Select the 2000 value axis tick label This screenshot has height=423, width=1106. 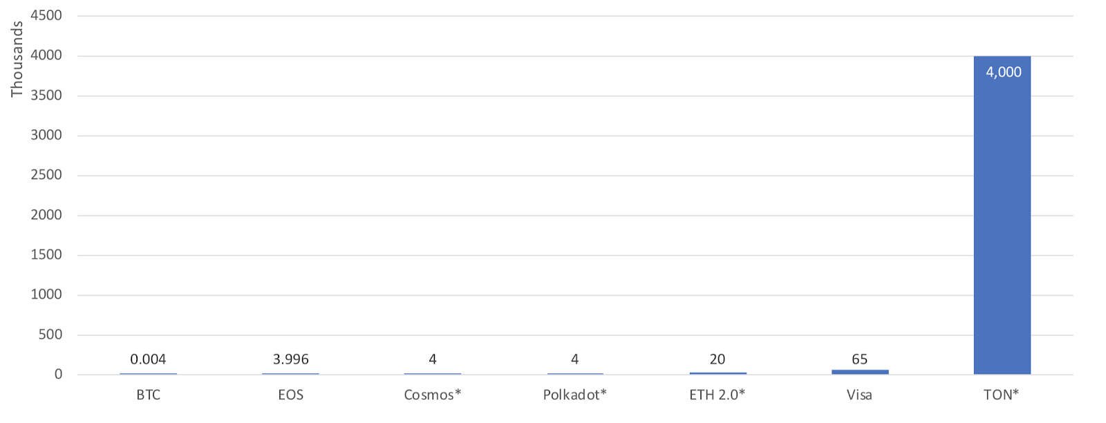pyautogui.click(x=46, y=214)
